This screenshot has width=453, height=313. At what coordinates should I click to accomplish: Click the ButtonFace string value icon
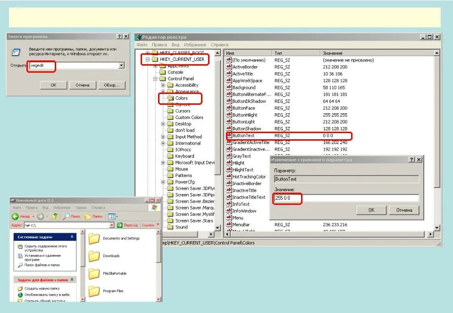(229, 108)
